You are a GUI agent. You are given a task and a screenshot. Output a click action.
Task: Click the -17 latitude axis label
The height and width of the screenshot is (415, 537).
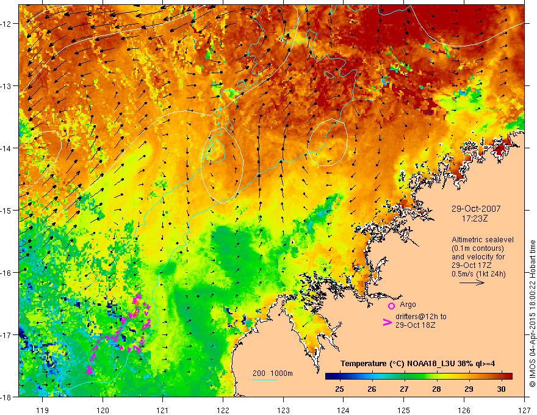click(6, 334)
